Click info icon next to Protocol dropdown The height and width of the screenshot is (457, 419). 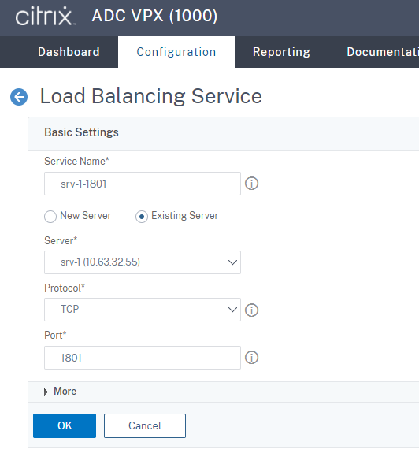[x=251, y=310]
